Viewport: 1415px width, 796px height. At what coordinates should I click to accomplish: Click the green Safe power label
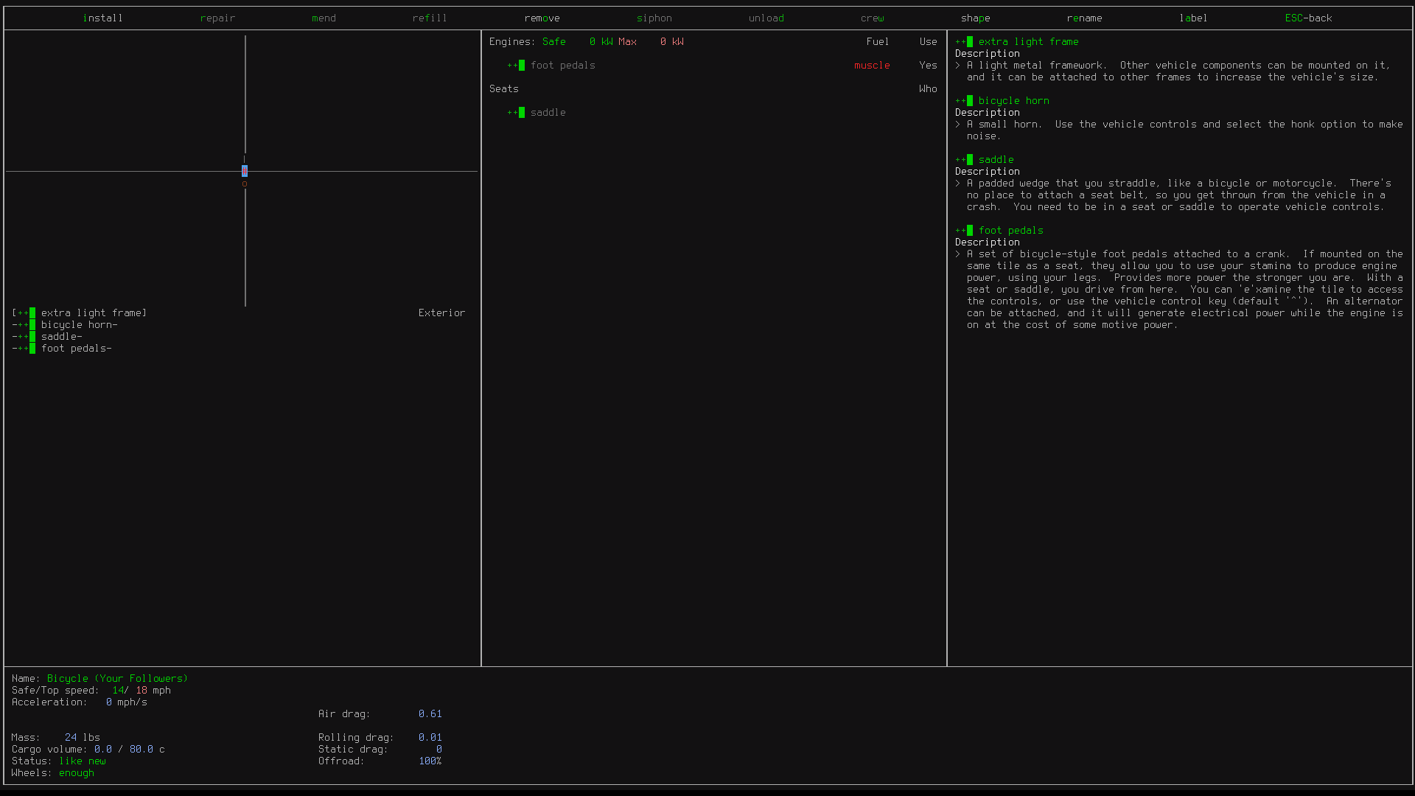(x=553, y=42)
